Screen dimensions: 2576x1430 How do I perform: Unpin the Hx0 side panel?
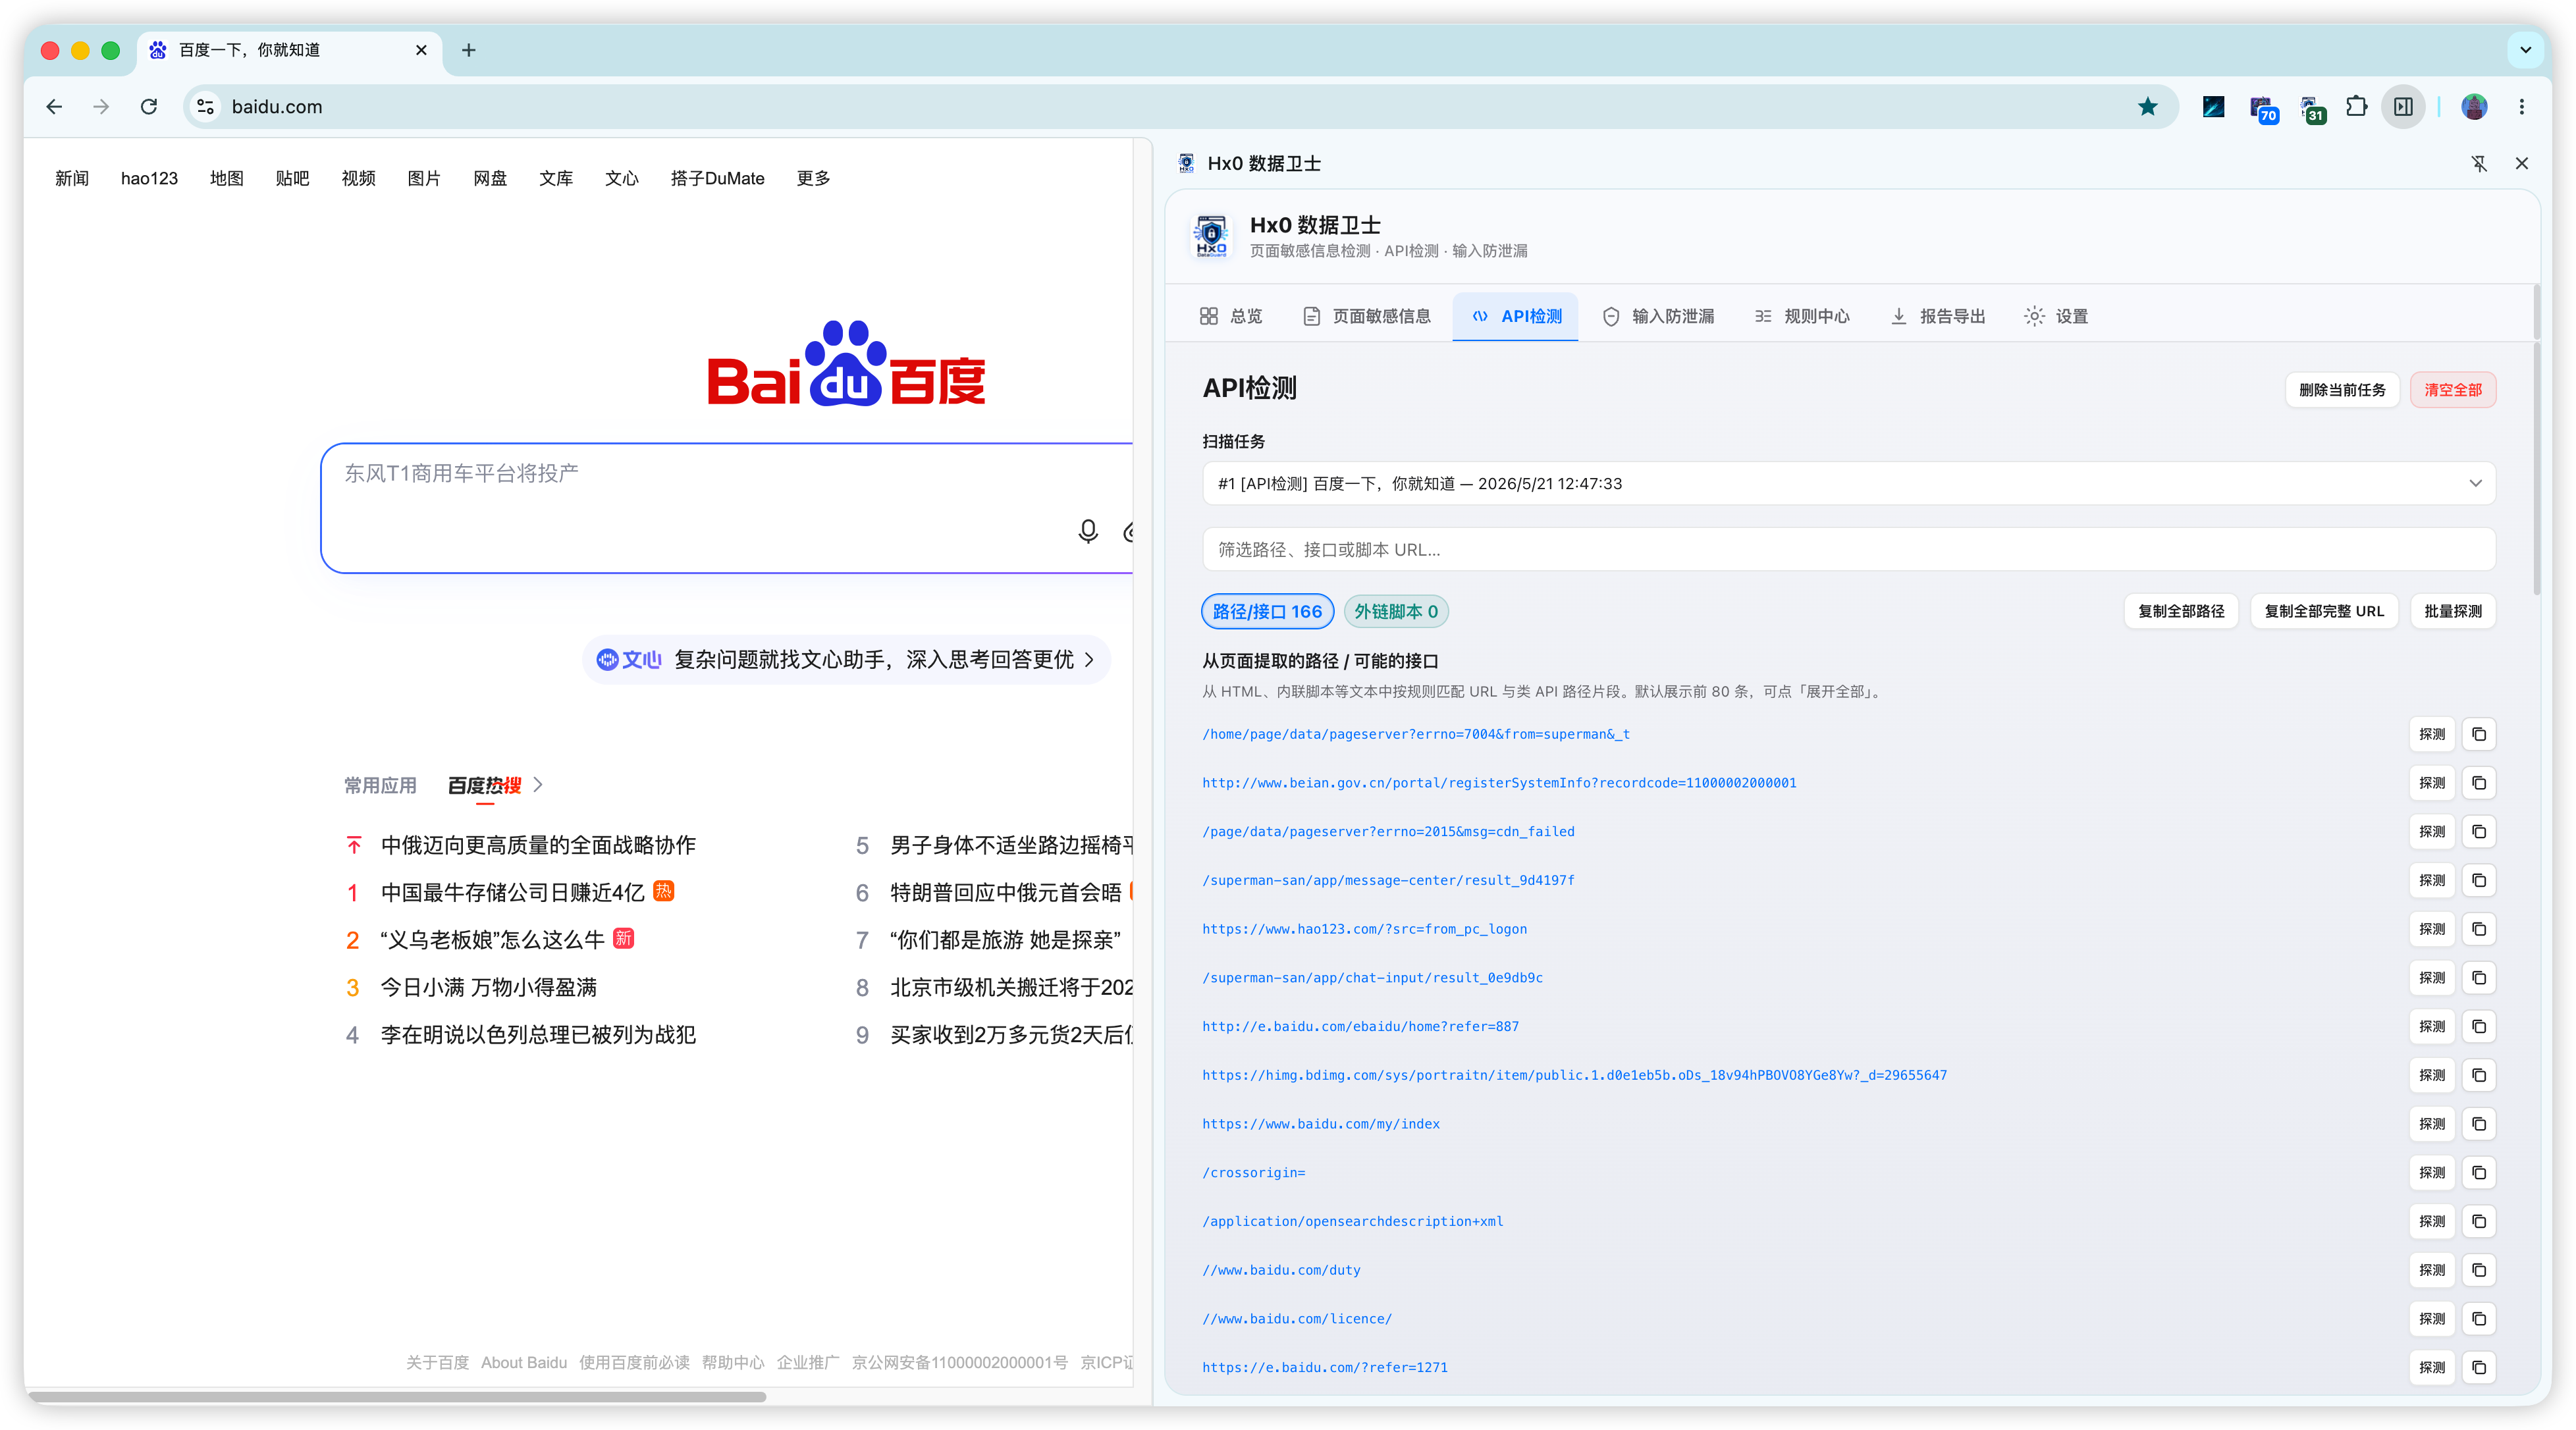coord(2478,163)
